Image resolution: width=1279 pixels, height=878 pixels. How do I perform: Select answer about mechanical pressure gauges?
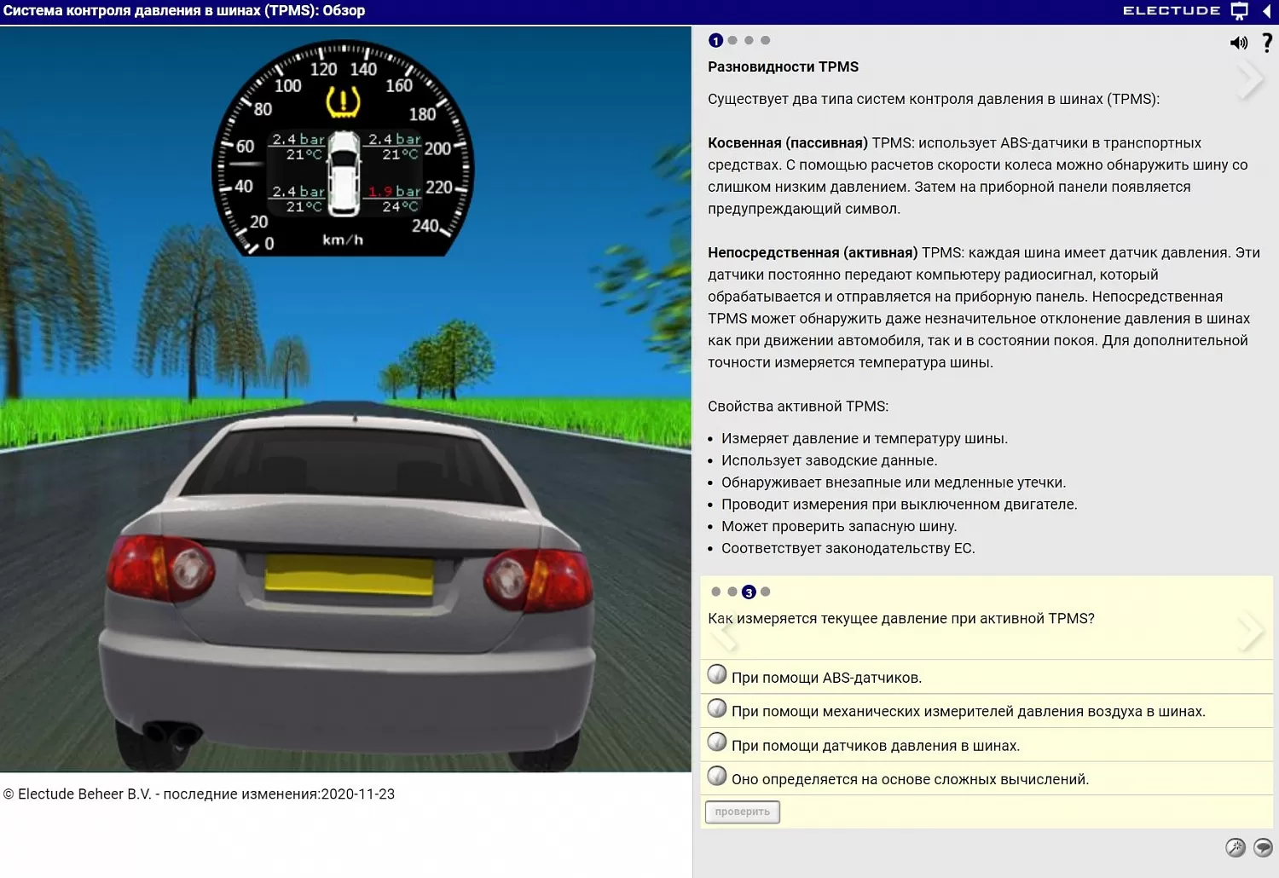717,709
